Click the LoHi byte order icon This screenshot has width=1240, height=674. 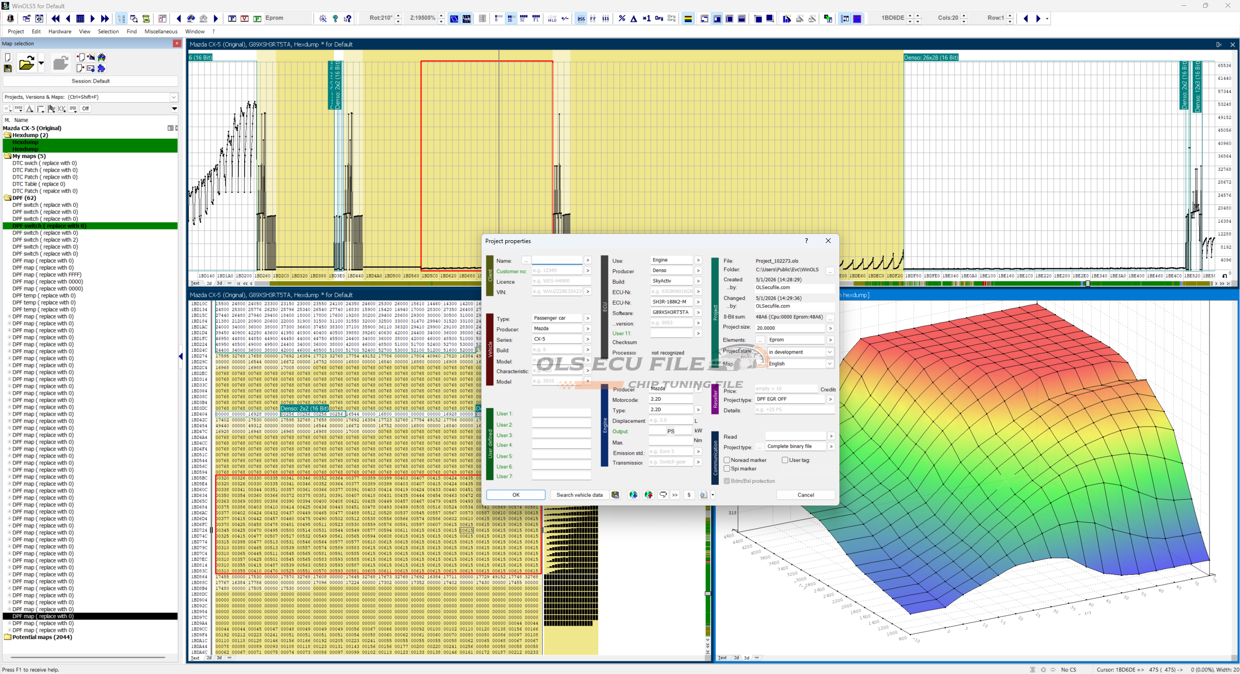pyautogui.click(x=552, y=18)
